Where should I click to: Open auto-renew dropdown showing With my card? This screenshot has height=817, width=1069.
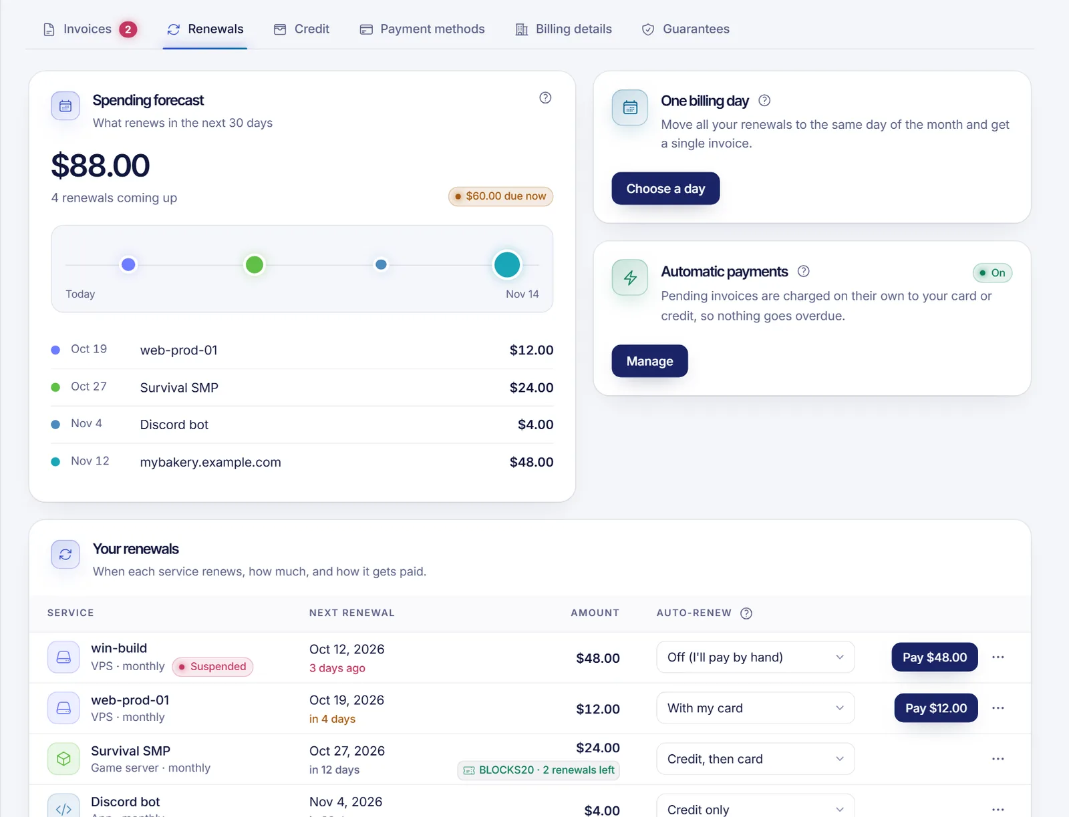point(756,708)
